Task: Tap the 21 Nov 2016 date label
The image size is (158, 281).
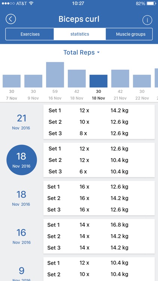Action: tap(21, 122)
